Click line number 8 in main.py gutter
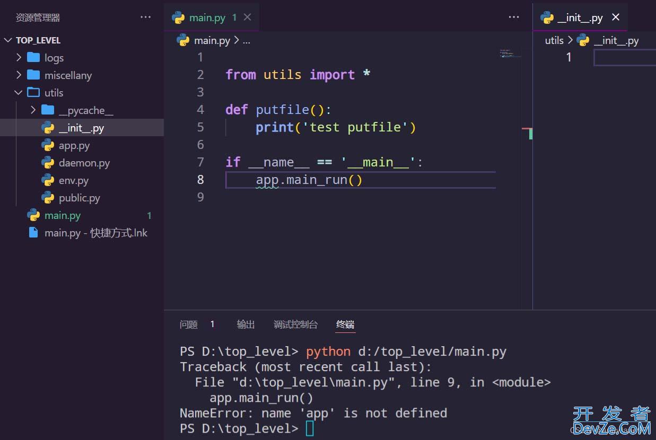Screen dimensions: 656x440 click(x=200, y=180)
